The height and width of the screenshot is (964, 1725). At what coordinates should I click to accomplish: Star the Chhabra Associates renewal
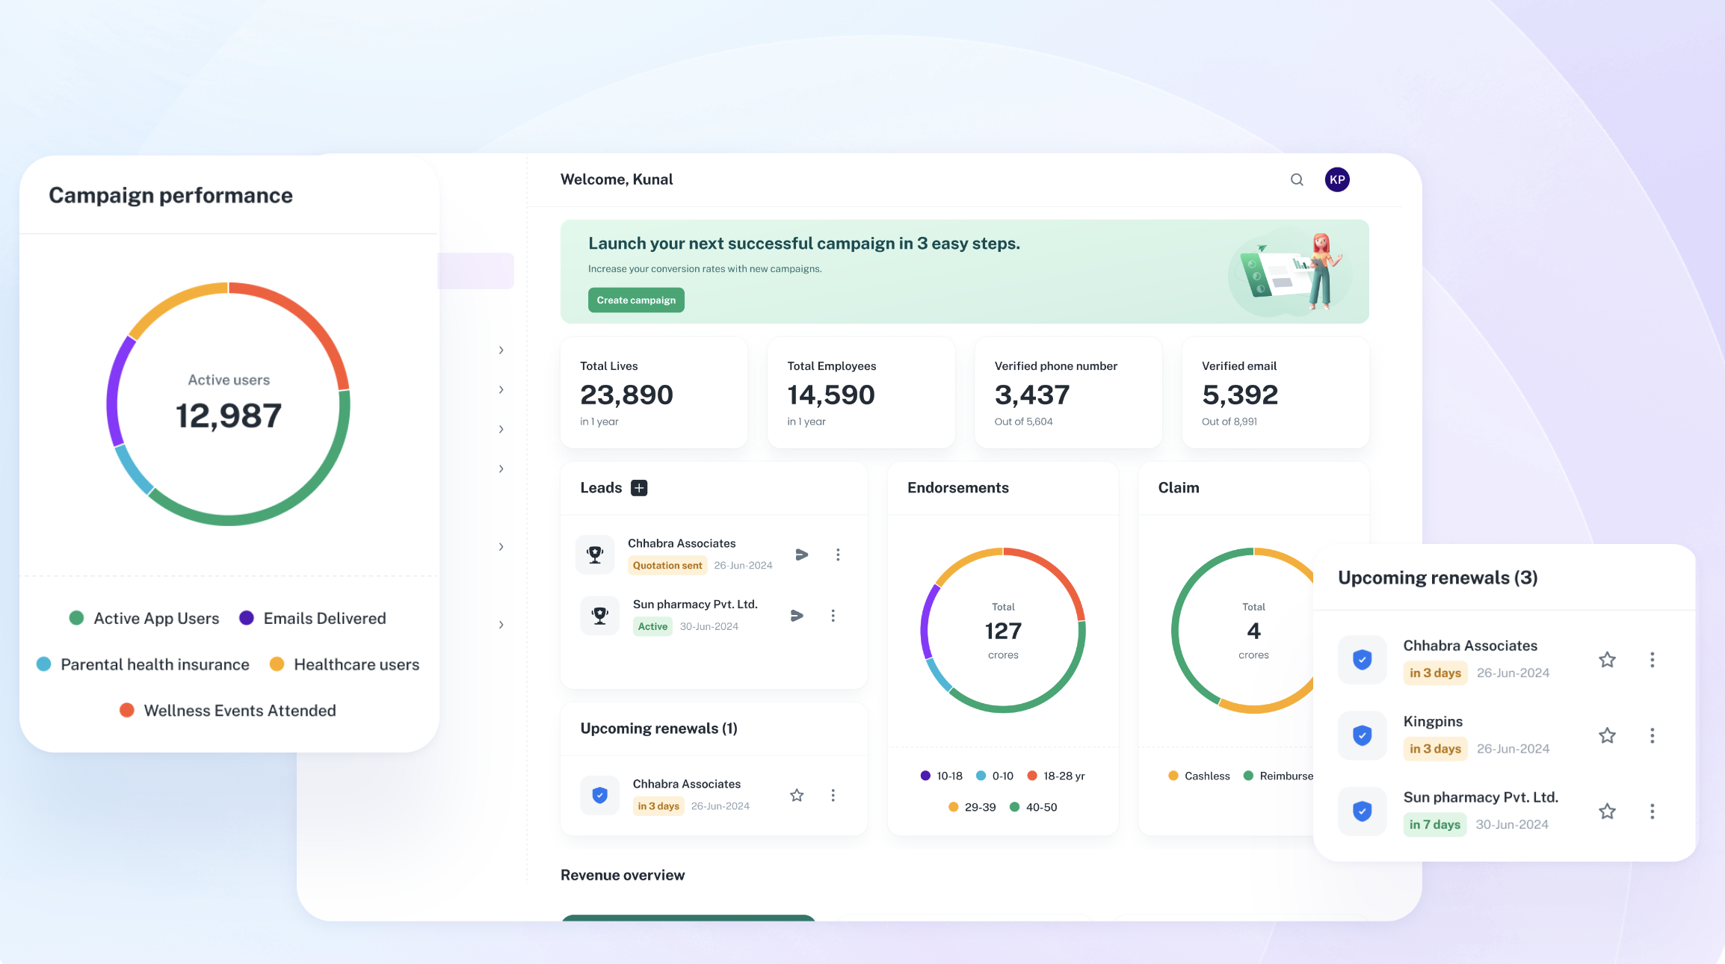1606,660
